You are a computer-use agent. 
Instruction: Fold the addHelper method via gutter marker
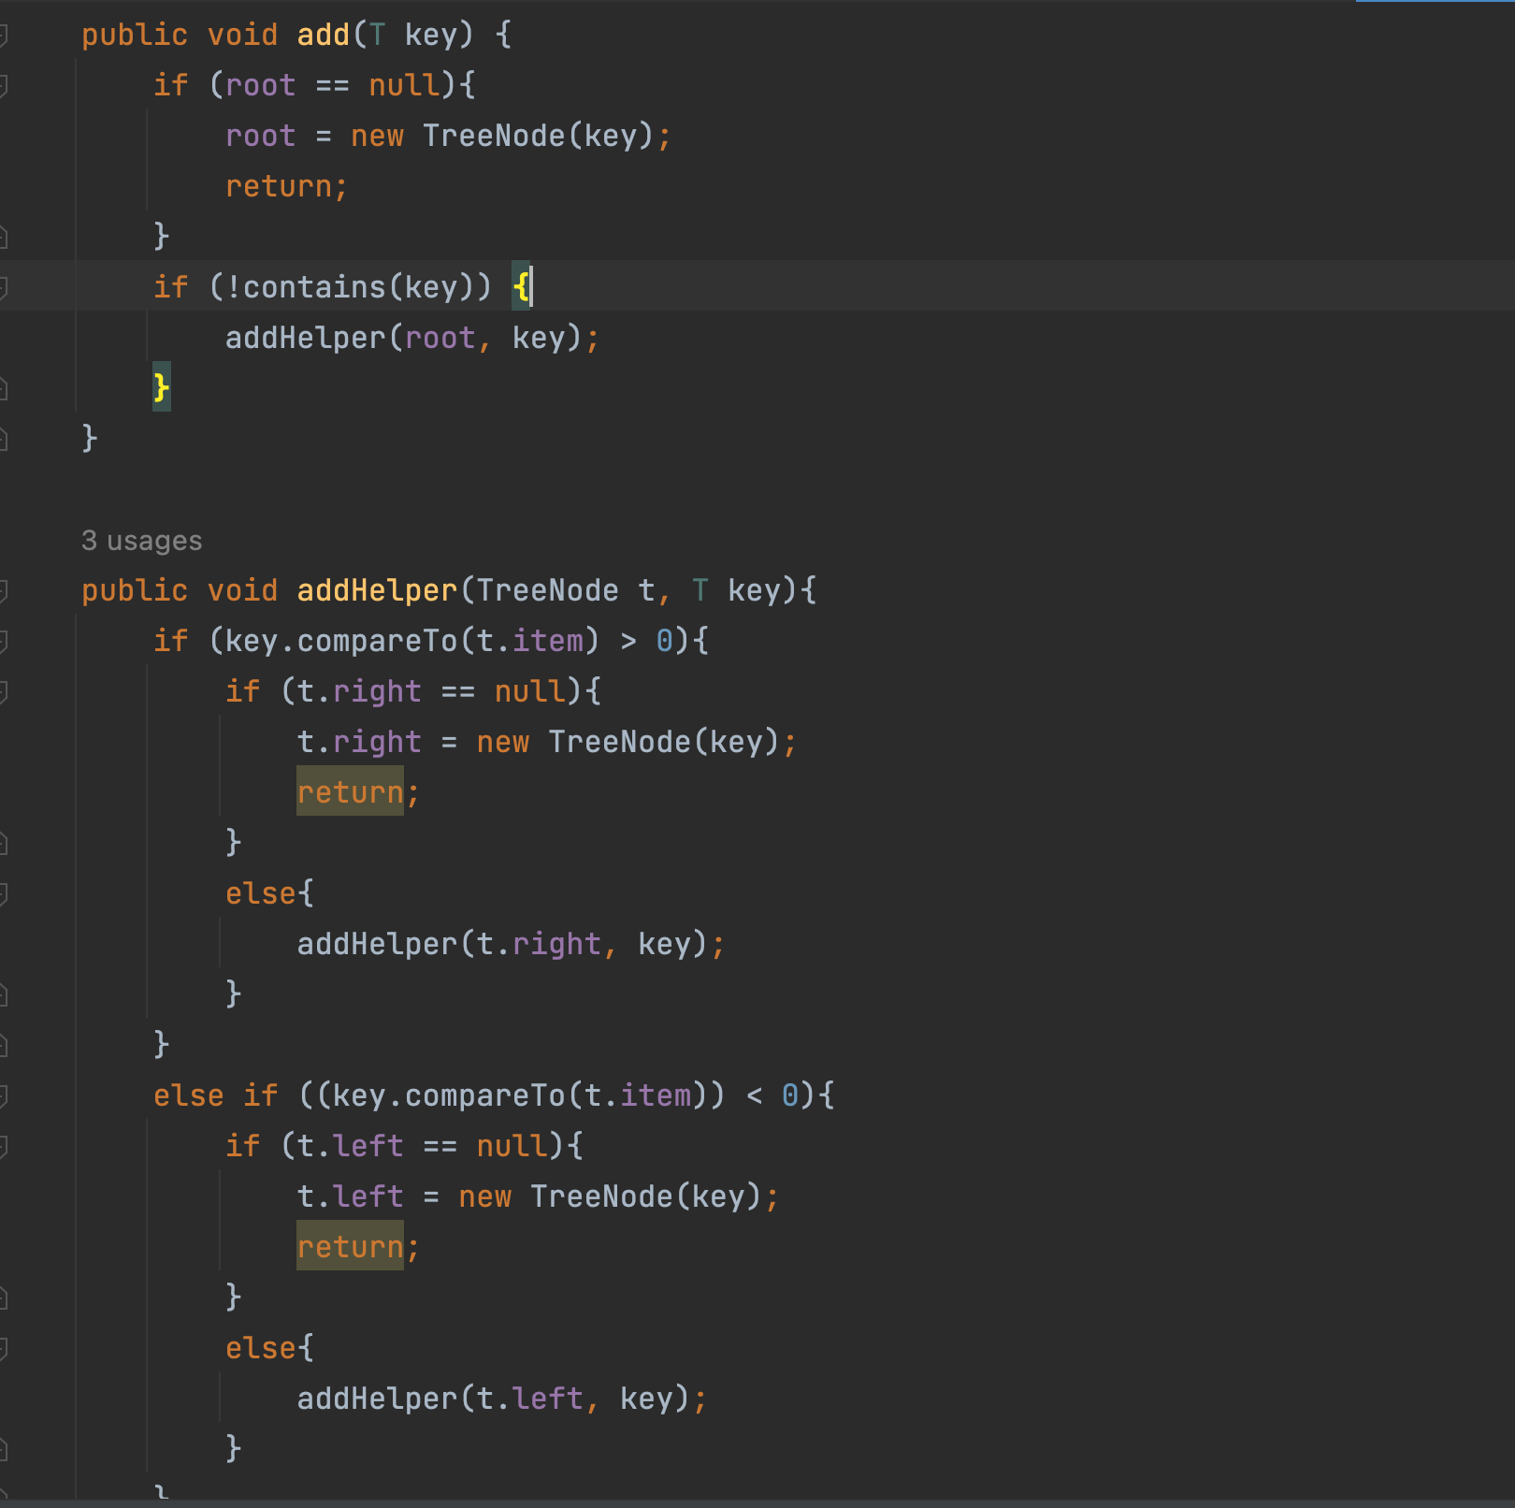tap(4, 590)
